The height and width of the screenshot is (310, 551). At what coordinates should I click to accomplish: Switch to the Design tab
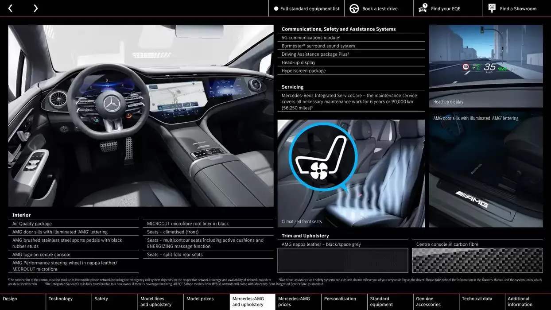click(x=23, y=302)
